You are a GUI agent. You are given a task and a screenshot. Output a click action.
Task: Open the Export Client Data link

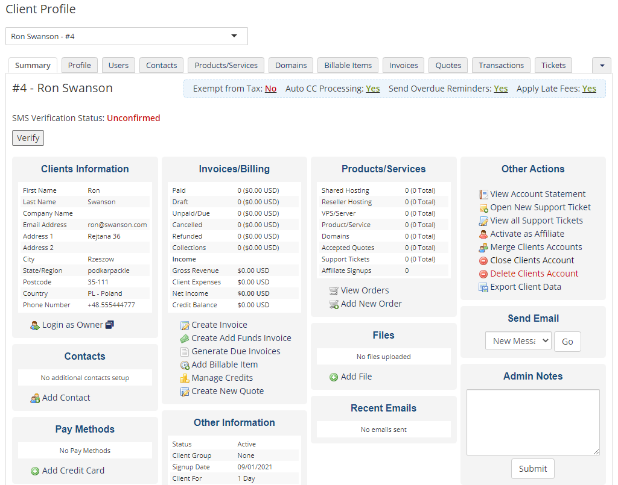point(526,287)
